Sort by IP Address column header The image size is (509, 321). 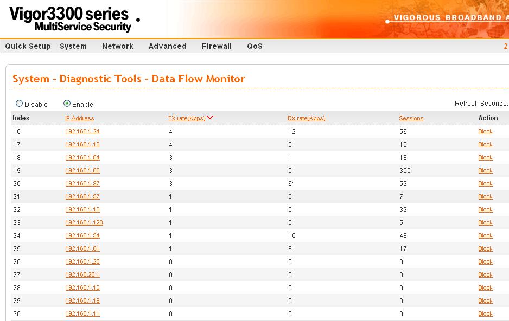(80, 118)
